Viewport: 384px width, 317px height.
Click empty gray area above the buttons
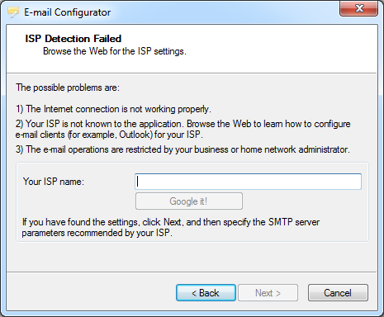192,257
